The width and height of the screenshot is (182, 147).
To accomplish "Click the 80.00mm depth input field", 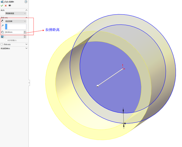I will click(x=14, y=32).
